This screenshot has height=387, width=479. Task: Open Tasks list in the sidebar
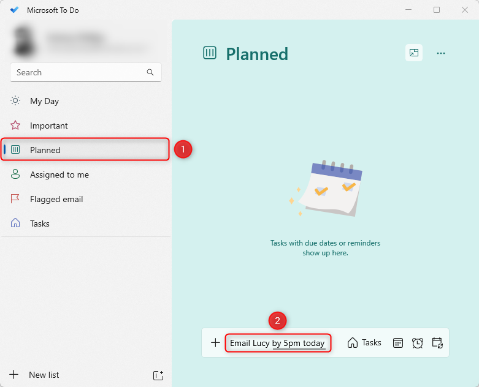[x=40, y=224]
